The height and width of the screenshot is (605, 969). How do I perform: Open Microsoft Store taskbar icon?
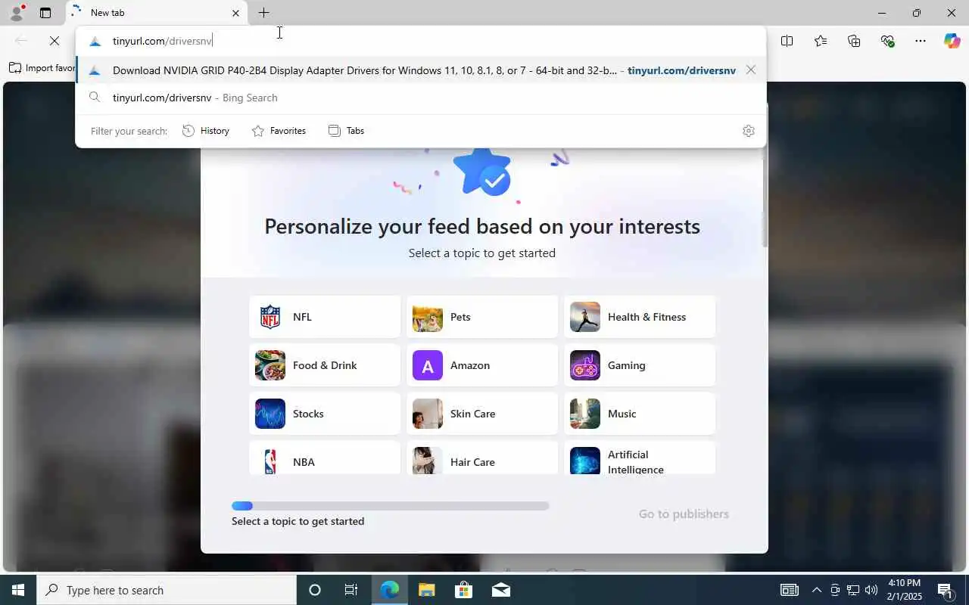[464, 590]
